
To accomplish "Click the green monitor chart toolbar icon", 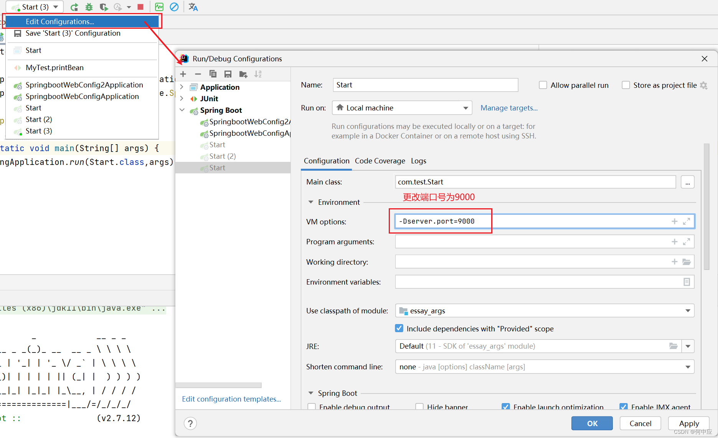I will coord(159,7).
